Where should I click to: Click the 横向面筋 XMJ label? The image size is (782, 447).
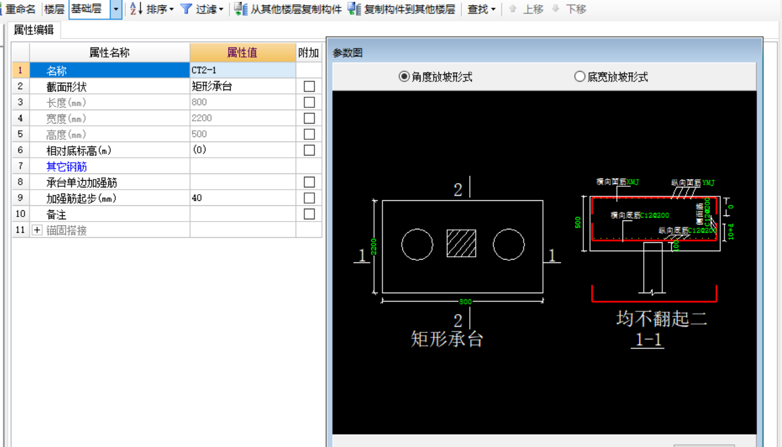tap(618, 182)
